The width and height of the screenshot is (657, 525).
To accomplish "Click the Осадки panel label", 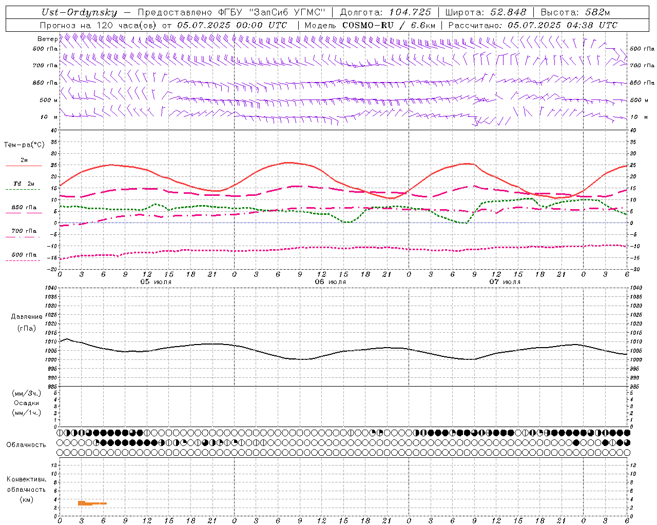I will point(27,403).
